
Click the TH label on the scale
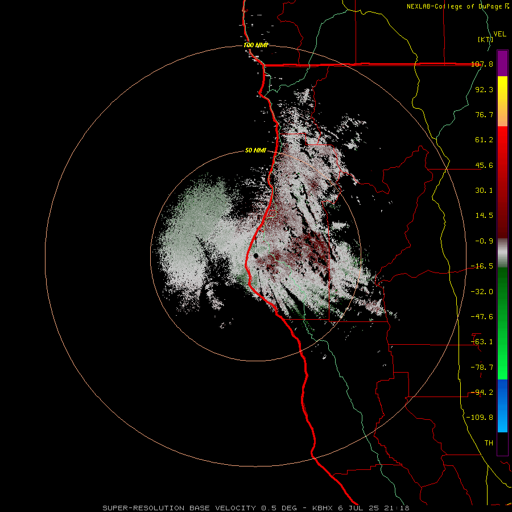pos(489,443)
